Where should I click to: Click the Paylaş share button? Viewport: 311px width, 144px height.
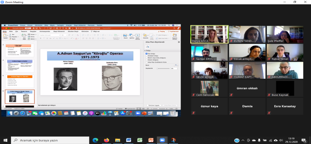(x=162, y=31)
